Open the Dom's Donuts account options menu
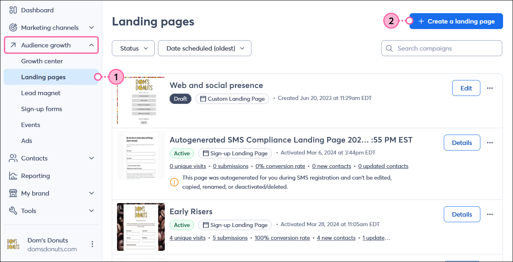 point(92,244)
